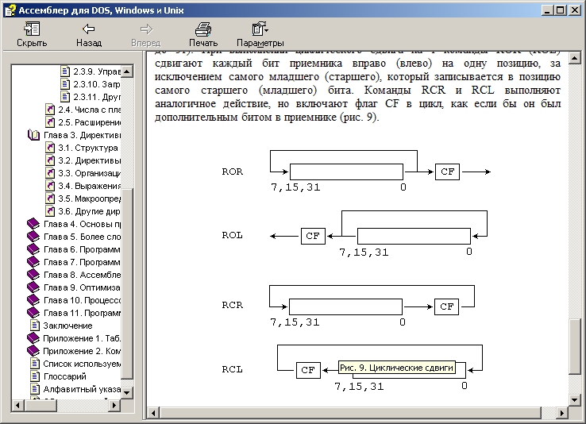Select page icon of 2.3.11. Друг

tap(65, 97)
